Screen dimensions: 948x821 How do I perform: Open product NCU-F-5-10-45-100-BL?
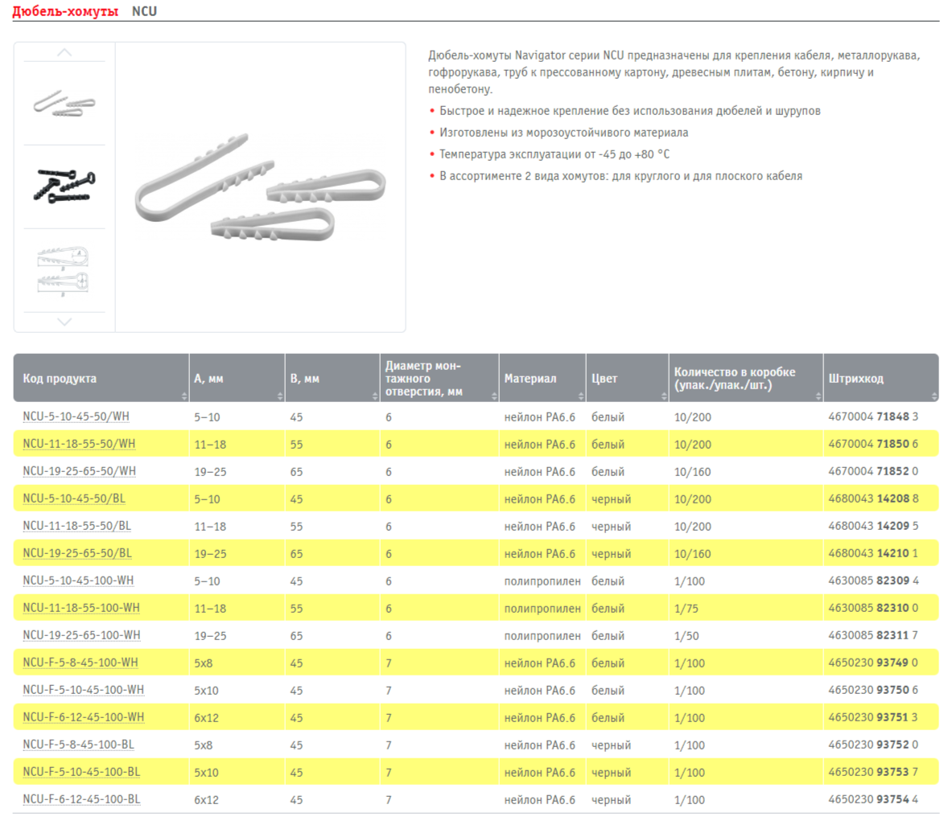81,772
